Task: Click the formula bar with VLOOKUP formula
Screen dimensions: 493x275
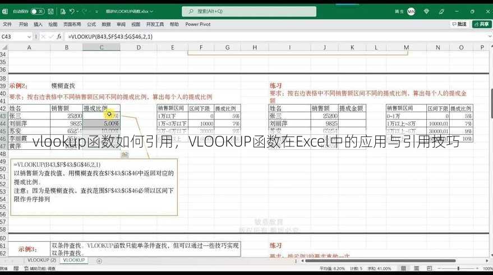Action: coord(275,37)
